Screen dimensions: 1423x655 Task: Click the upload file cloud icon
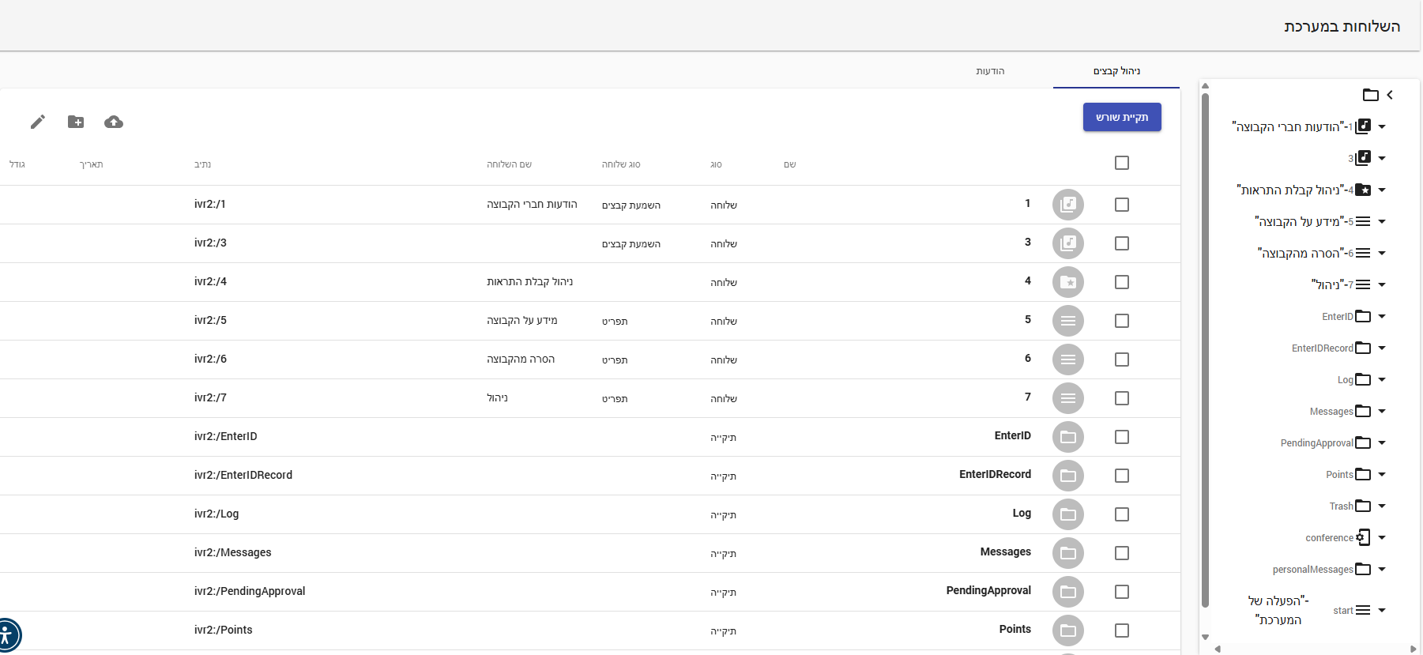pos(114,122)
